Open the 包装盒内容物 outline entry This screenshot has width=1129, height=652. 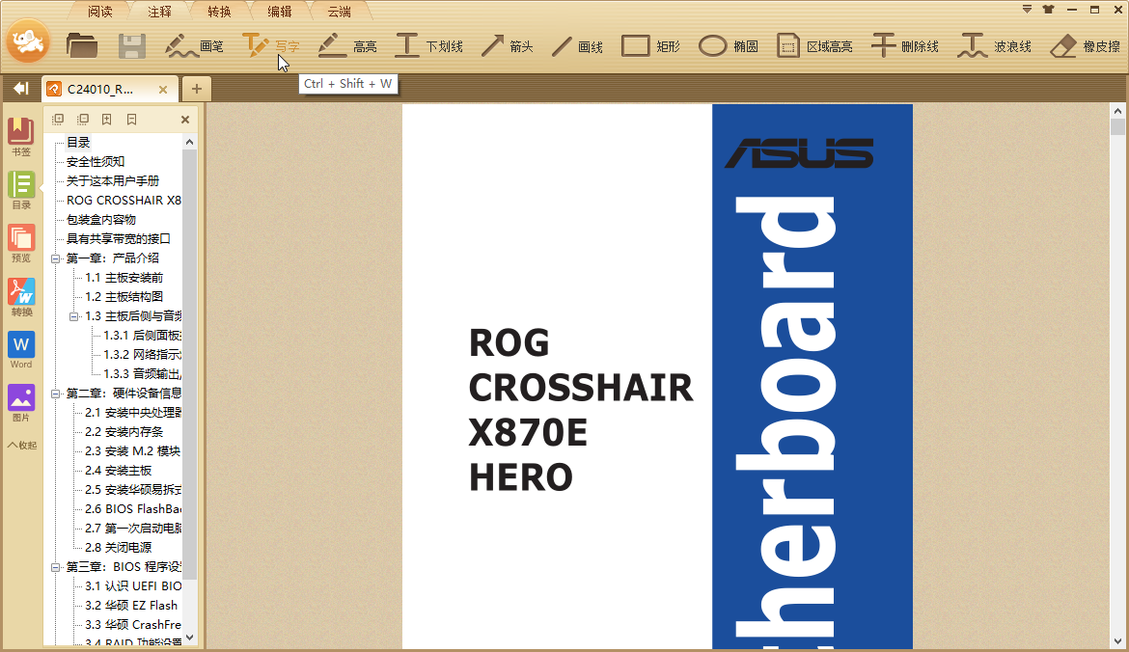(101, 220)
